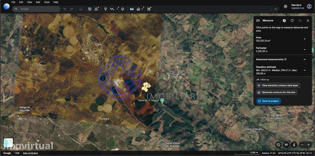
Task: Toggle the globe rotation lock icon
Action: point(278,145)
